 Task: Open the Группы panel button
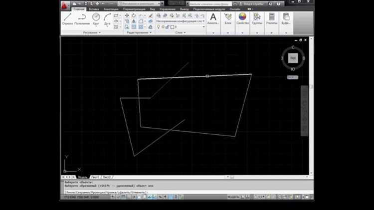257,19
